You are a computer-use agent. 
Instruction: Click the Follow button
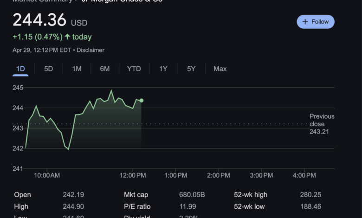316,22
